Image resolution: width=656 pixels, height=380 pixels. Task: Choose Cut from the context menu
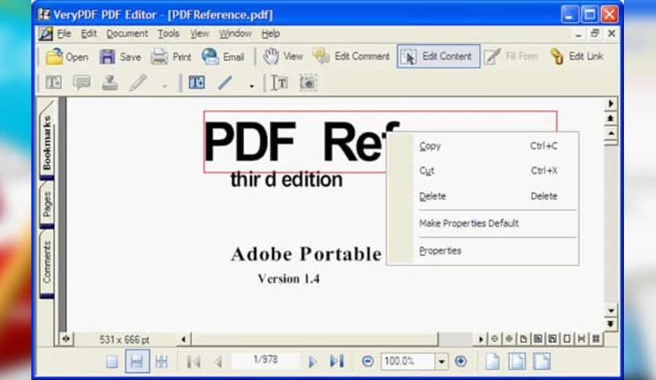(x=483, y=170)
